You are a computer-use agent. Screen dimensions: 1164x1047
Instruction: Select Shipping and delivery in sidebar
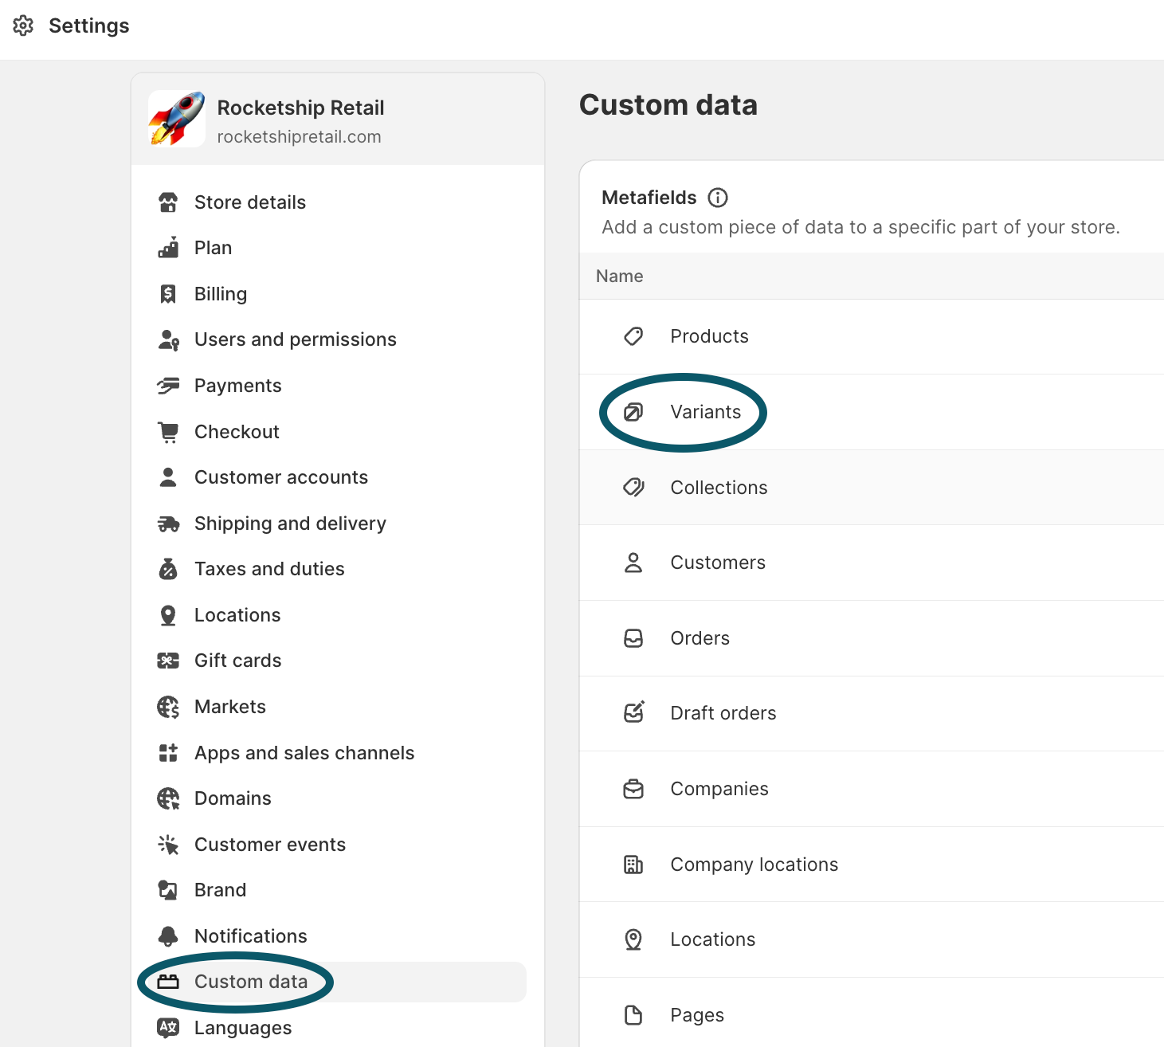tap(290, 523)
